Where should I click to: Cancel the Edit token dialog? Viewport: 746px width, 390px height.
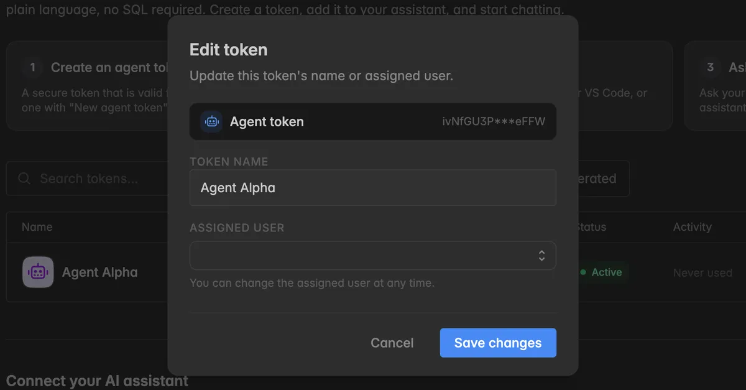coord(392,343)
